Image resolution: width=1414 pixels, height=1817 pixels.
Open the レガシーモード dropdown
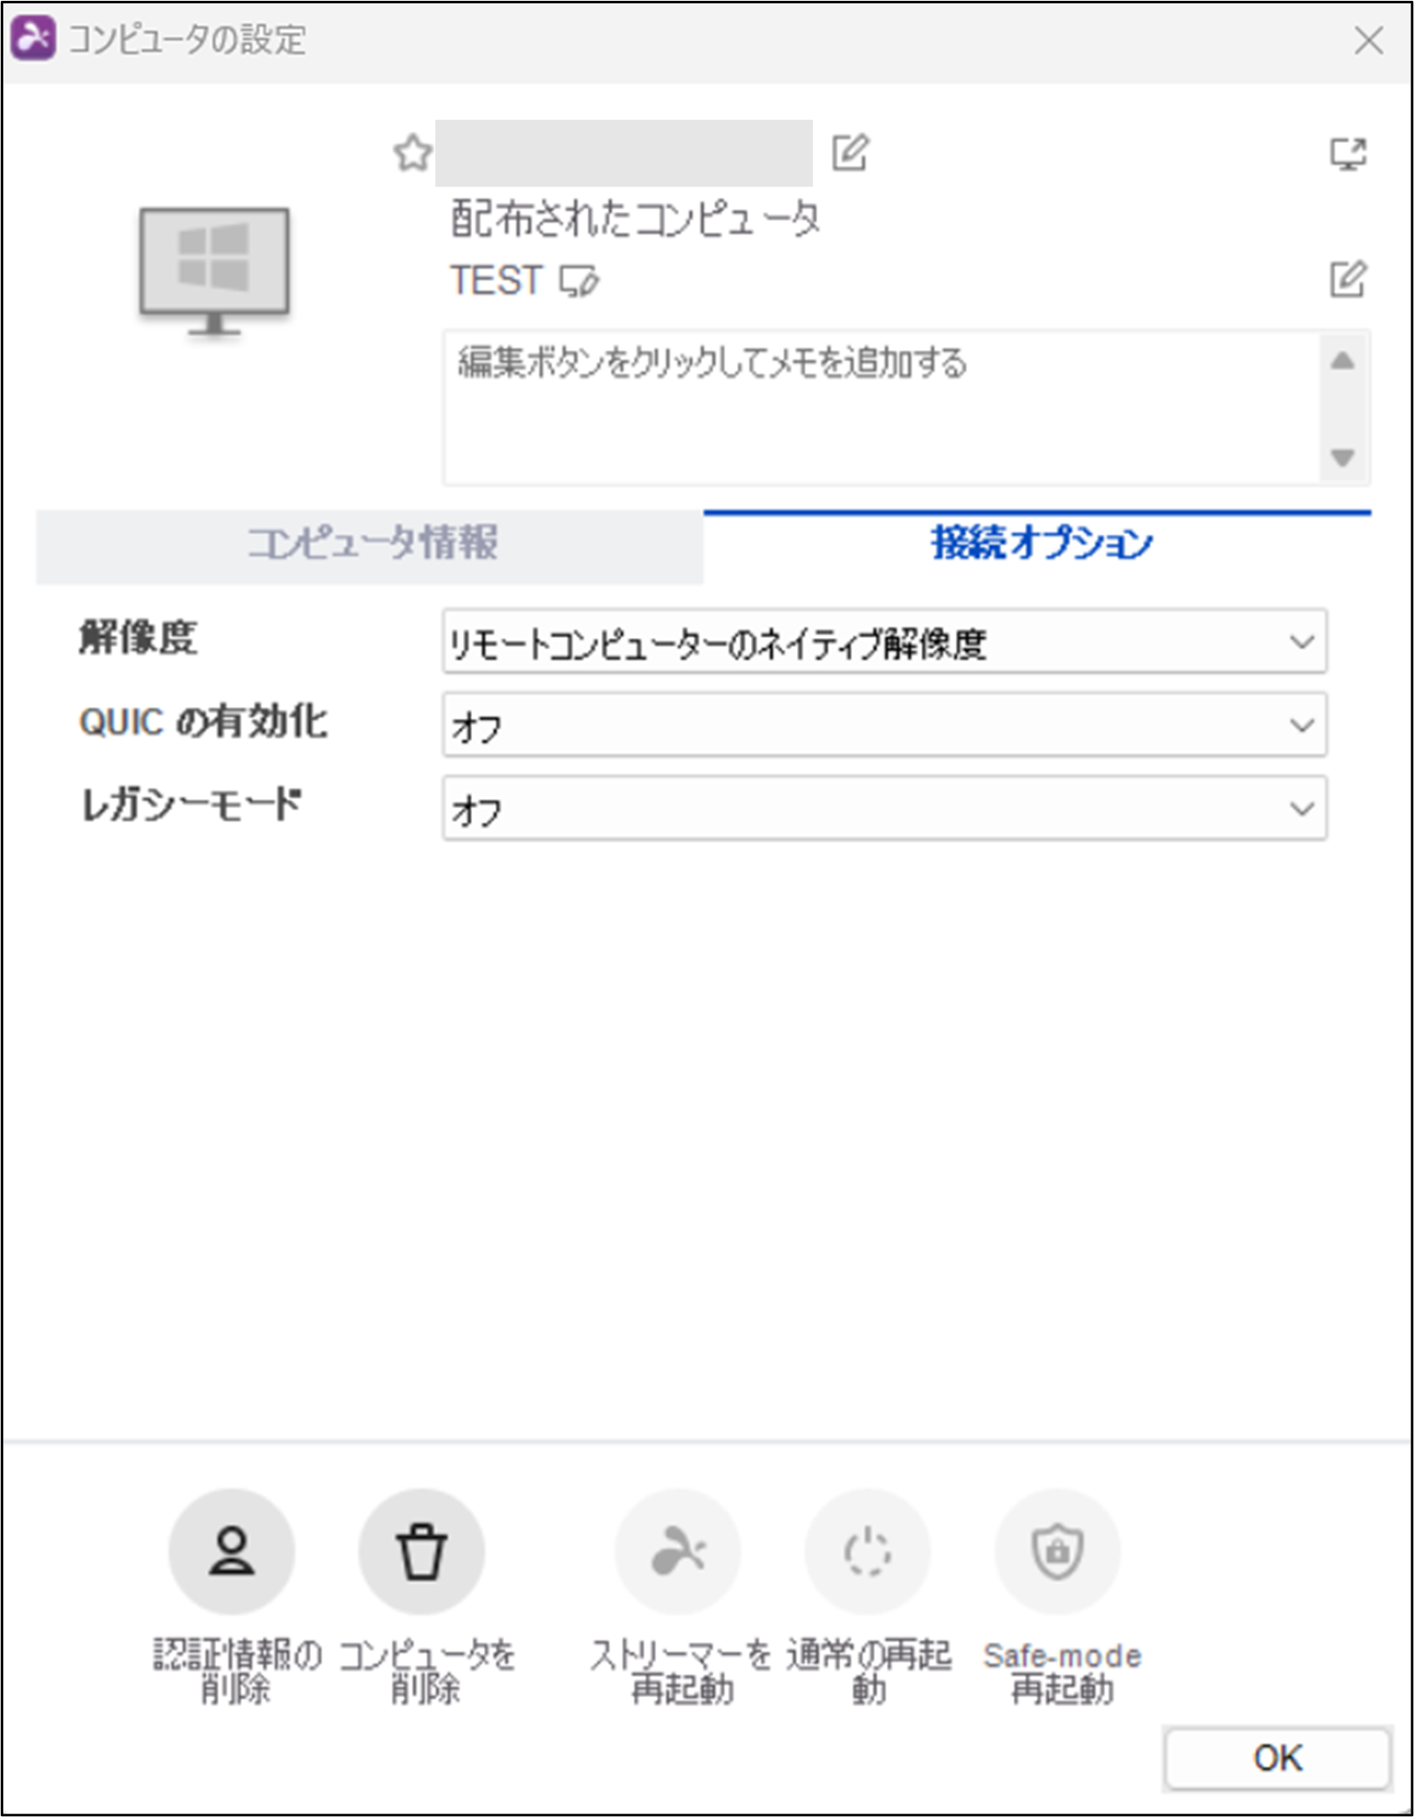coord(884,808)
